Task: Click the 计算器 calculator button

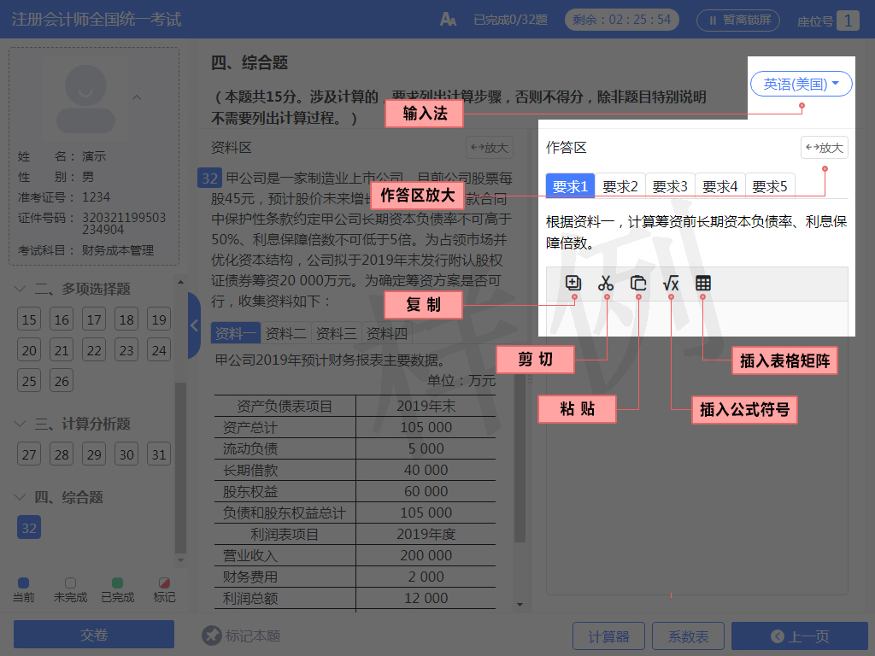Action: click(608, 635)
